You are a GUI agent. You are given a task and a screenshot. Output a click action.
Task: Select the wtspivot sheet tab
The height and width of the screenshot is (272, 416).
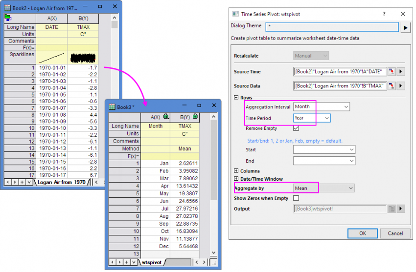tap(152, 263)
